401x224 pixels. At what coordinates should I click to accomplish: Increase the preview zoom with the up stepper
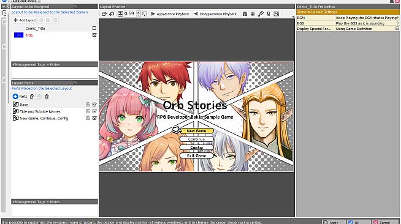pos(138,12)
